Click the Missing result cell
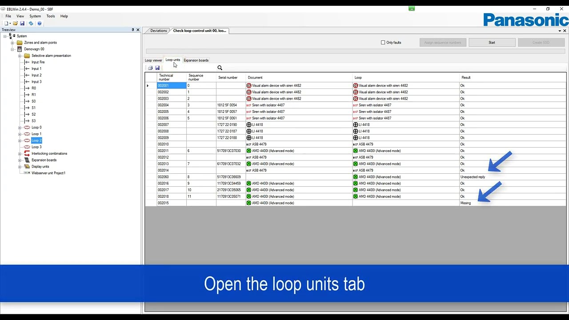The height and width of the screenshot is (320, 569). (x=513, y=203)
